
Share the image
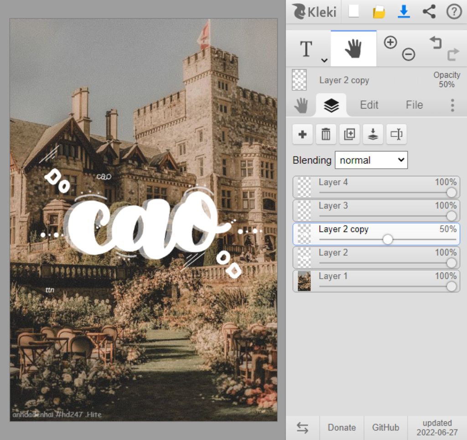(429, 11)
